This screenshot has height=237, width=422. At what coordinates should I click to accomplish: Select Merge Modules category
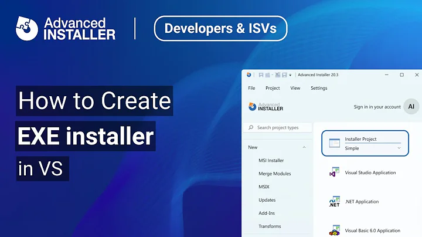coord(274,174)
